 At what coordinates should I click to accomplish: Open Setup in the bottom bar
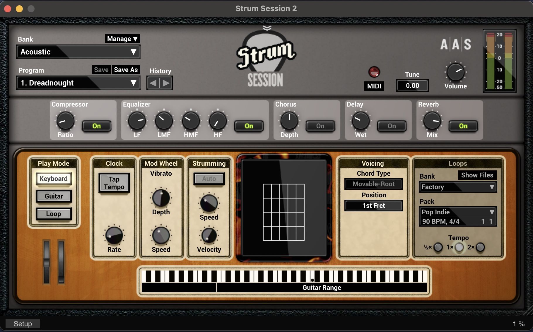pos(23,324)
